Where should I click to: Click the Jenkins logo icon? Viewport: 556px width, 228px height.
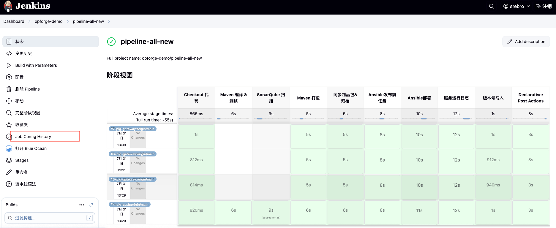8,6
